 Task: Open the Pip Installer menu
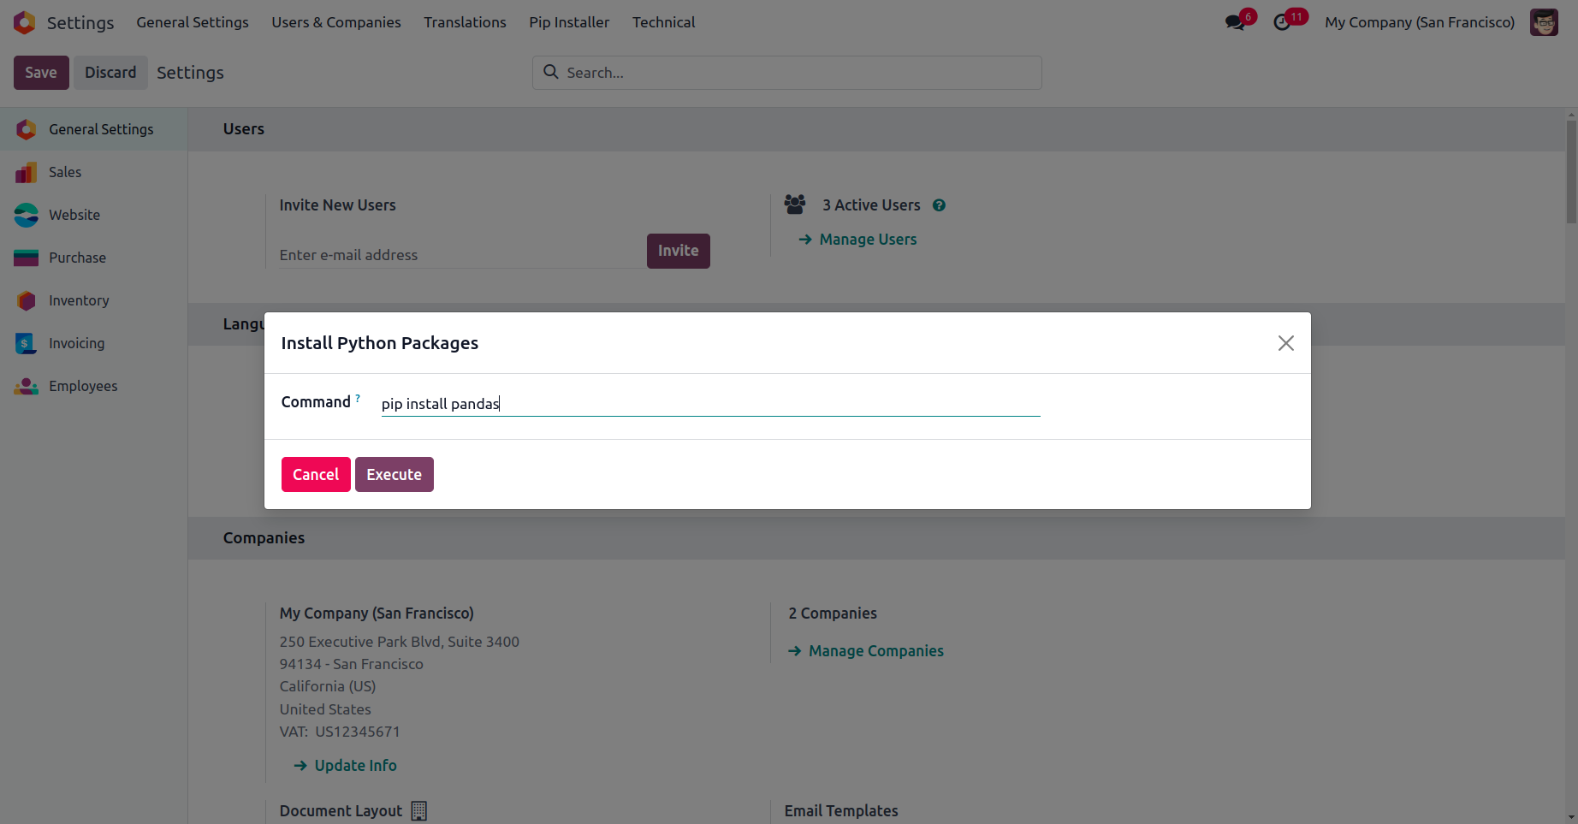pos(569,22)
